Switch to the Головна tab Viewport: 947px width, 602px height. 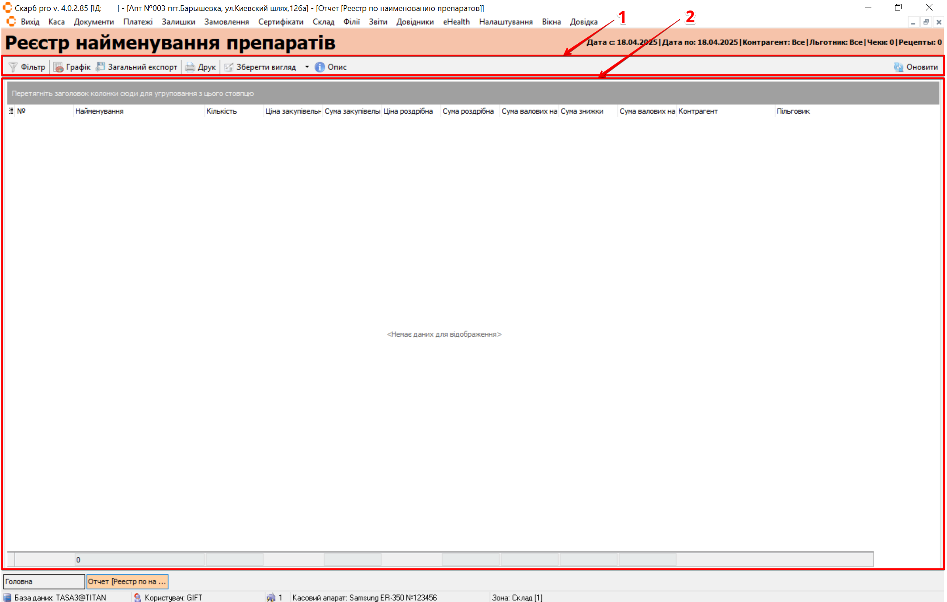(x=44, y=581)
